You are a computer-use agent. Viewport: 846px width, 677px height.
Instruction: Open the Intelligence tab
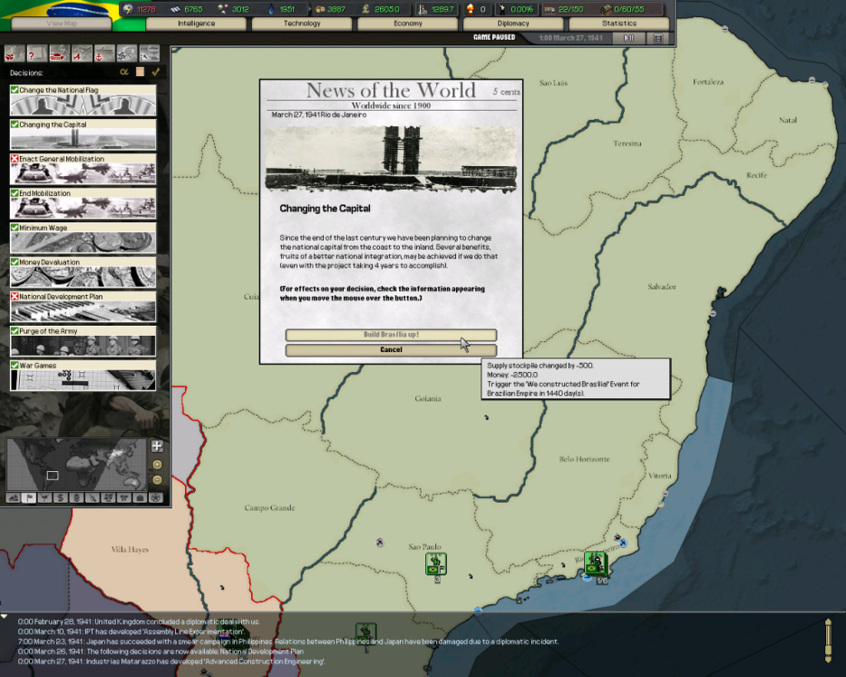[197, 23]
